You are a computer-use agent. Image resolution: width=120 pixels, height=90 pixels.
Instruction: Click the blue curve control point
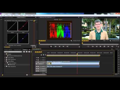pos(23,38)
